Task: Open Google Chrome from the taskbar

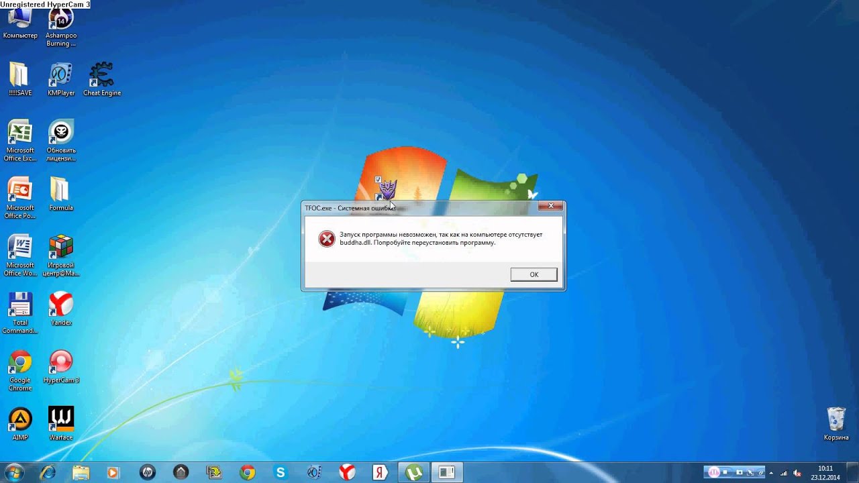Action: 248,472
